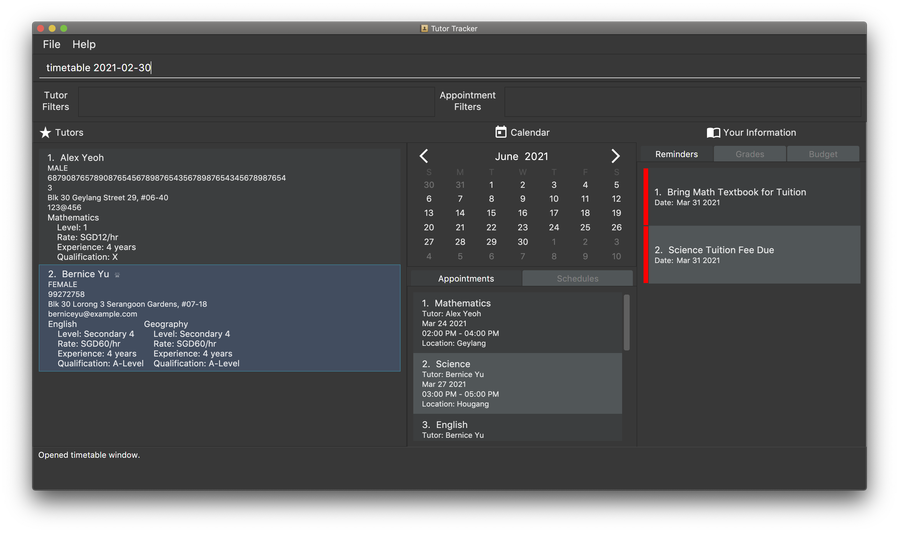Click the calendar icon in Calendar header
Screen dimensions: 899x533
501,132
